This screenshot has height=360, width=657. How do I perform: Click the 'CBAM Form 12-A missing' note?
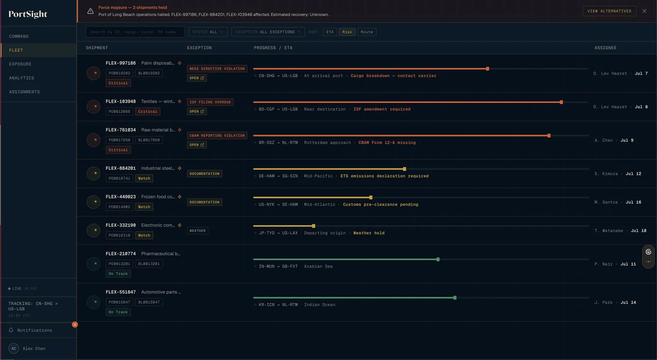point(387,143)
